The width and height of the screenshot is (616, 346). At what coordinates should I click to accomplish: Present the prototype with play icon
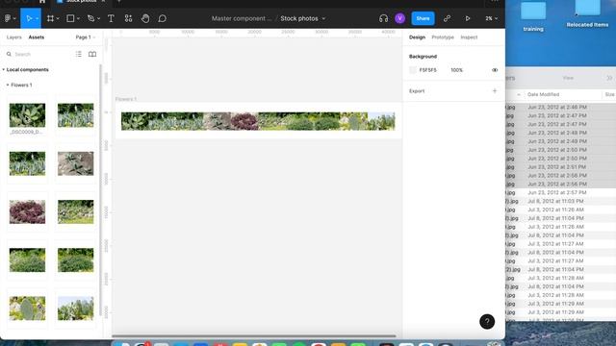pos(468,18)
